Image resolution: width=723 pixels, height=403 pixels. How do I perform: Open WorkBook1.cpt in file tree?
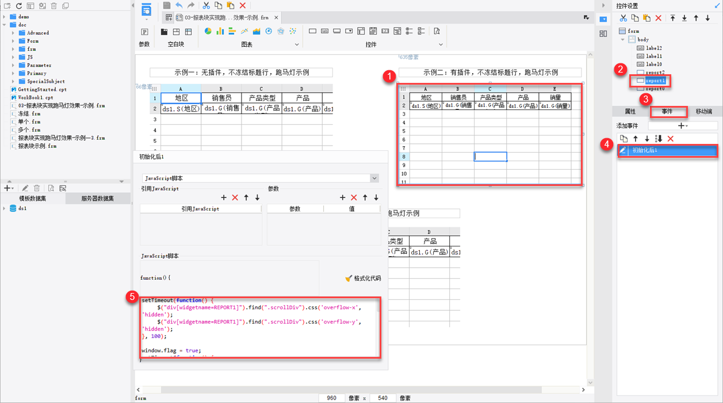coord(35,98)
